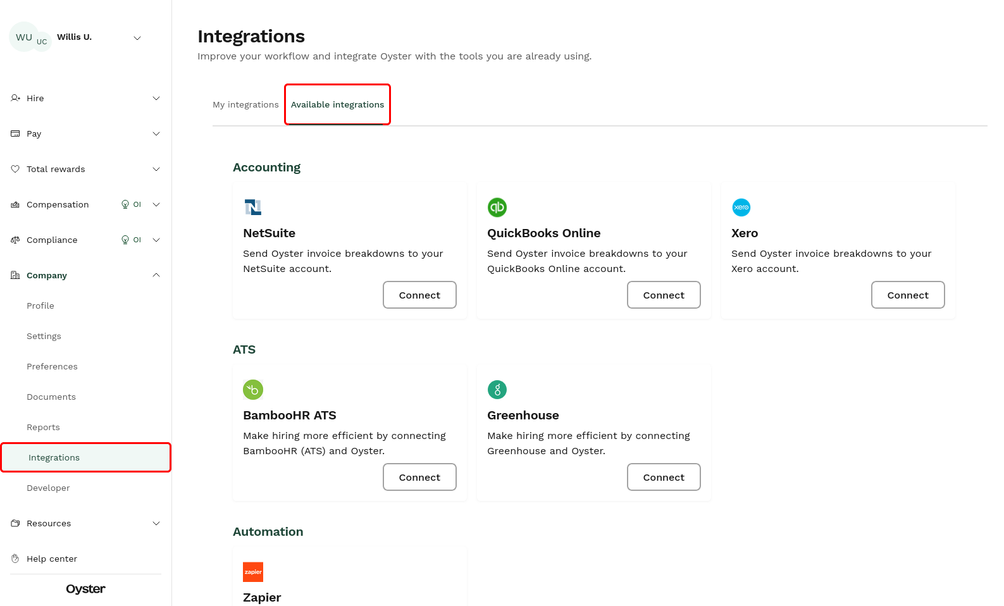Click the Zapier logo icon
The height and width of the screenshot is (606, 1004).
coord(253,572)
